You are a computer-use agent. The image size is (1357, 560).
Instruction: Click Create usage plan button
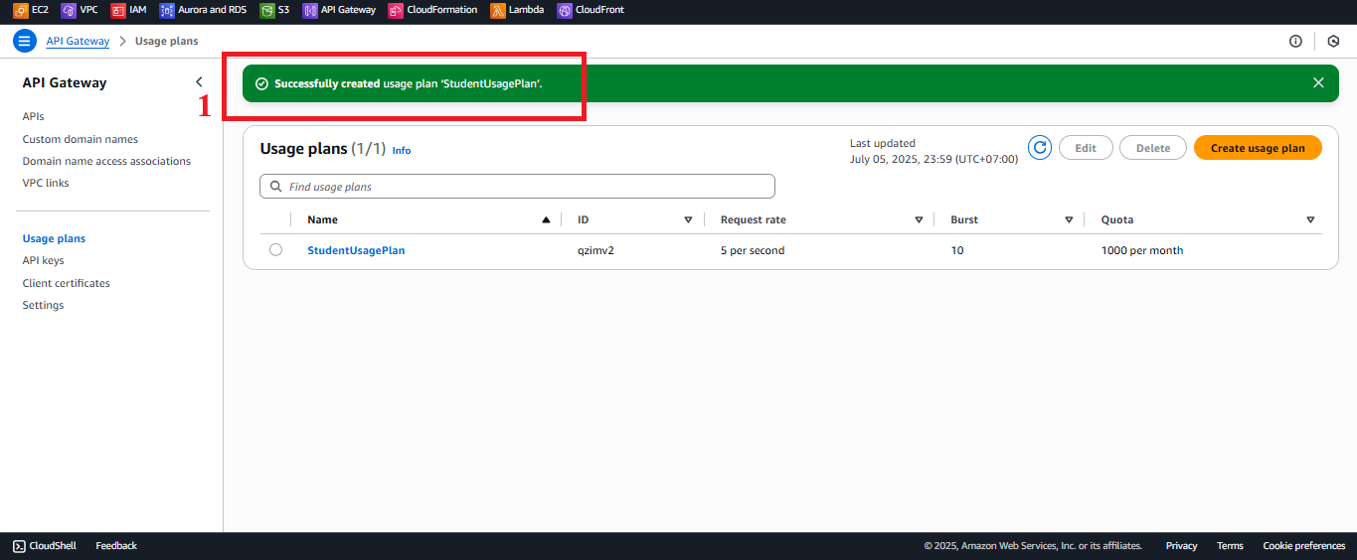click(1258, 148)
